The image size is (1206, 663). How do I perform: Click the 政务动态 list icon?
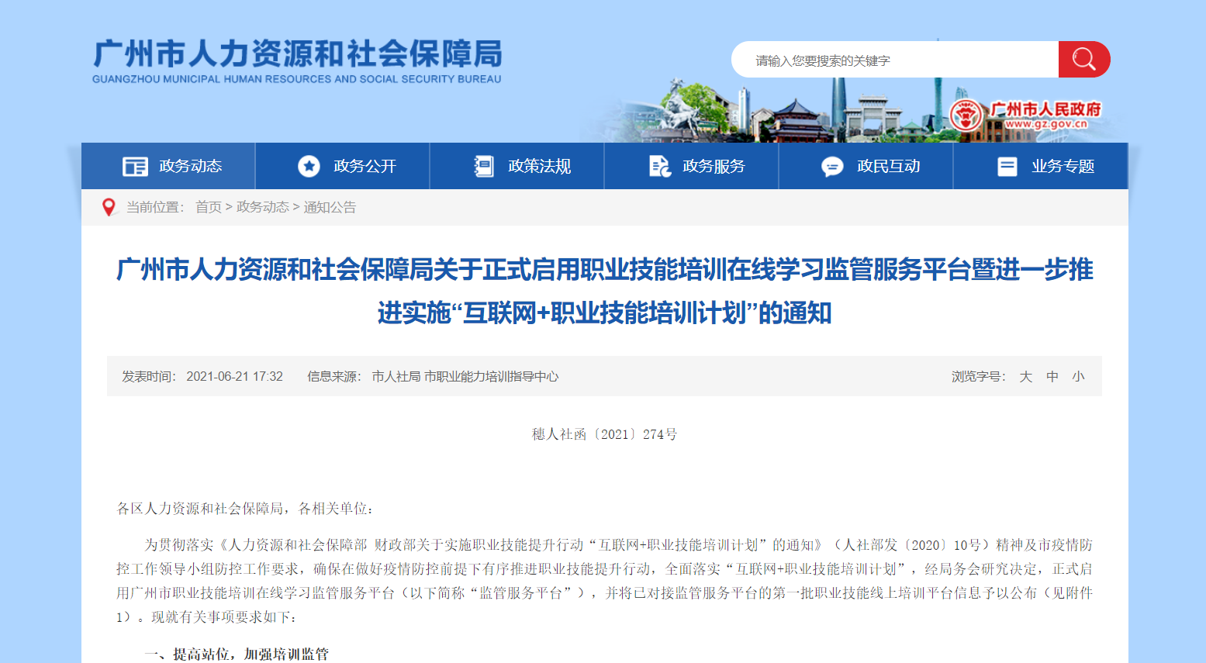[x=135, y=167]
